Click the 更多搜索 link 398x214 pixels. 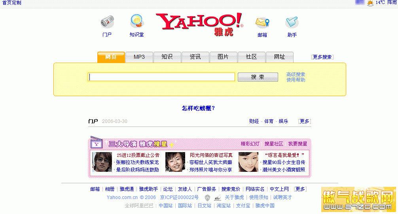pos(322,57)
